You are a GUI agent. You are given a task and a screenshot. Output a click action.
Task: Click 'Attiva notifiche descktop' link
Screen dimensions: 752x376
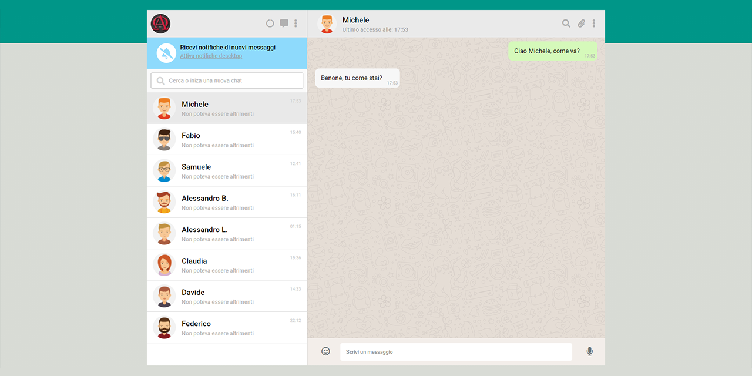211,55
